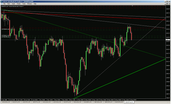Open the Window menu
Screen dimensions: 171x104
tap(30, 4)
